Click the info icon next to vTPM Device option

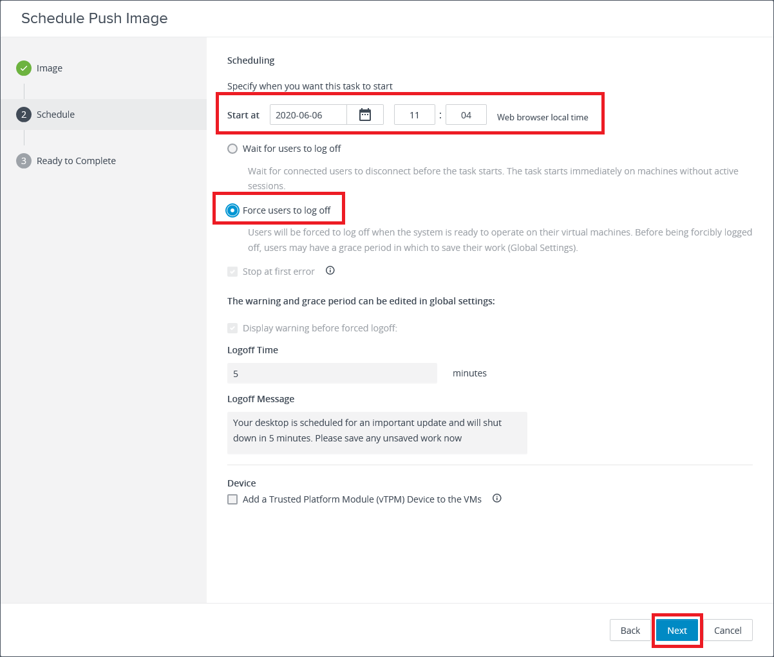[497, 499]
